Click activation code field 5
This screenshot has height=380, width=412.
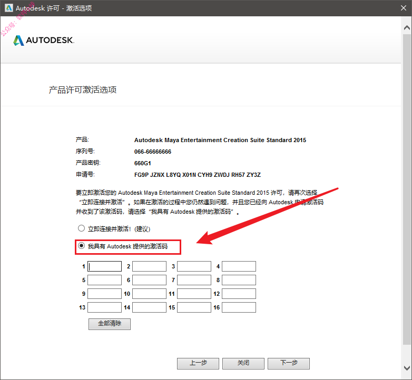tap(104, 280)
